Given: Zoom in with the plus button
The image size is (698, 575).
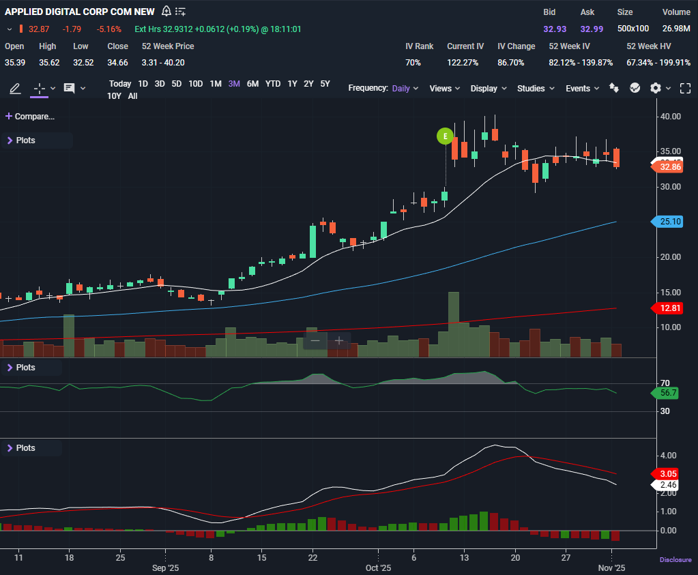Looking at the screenshot, I should [338, 341].
